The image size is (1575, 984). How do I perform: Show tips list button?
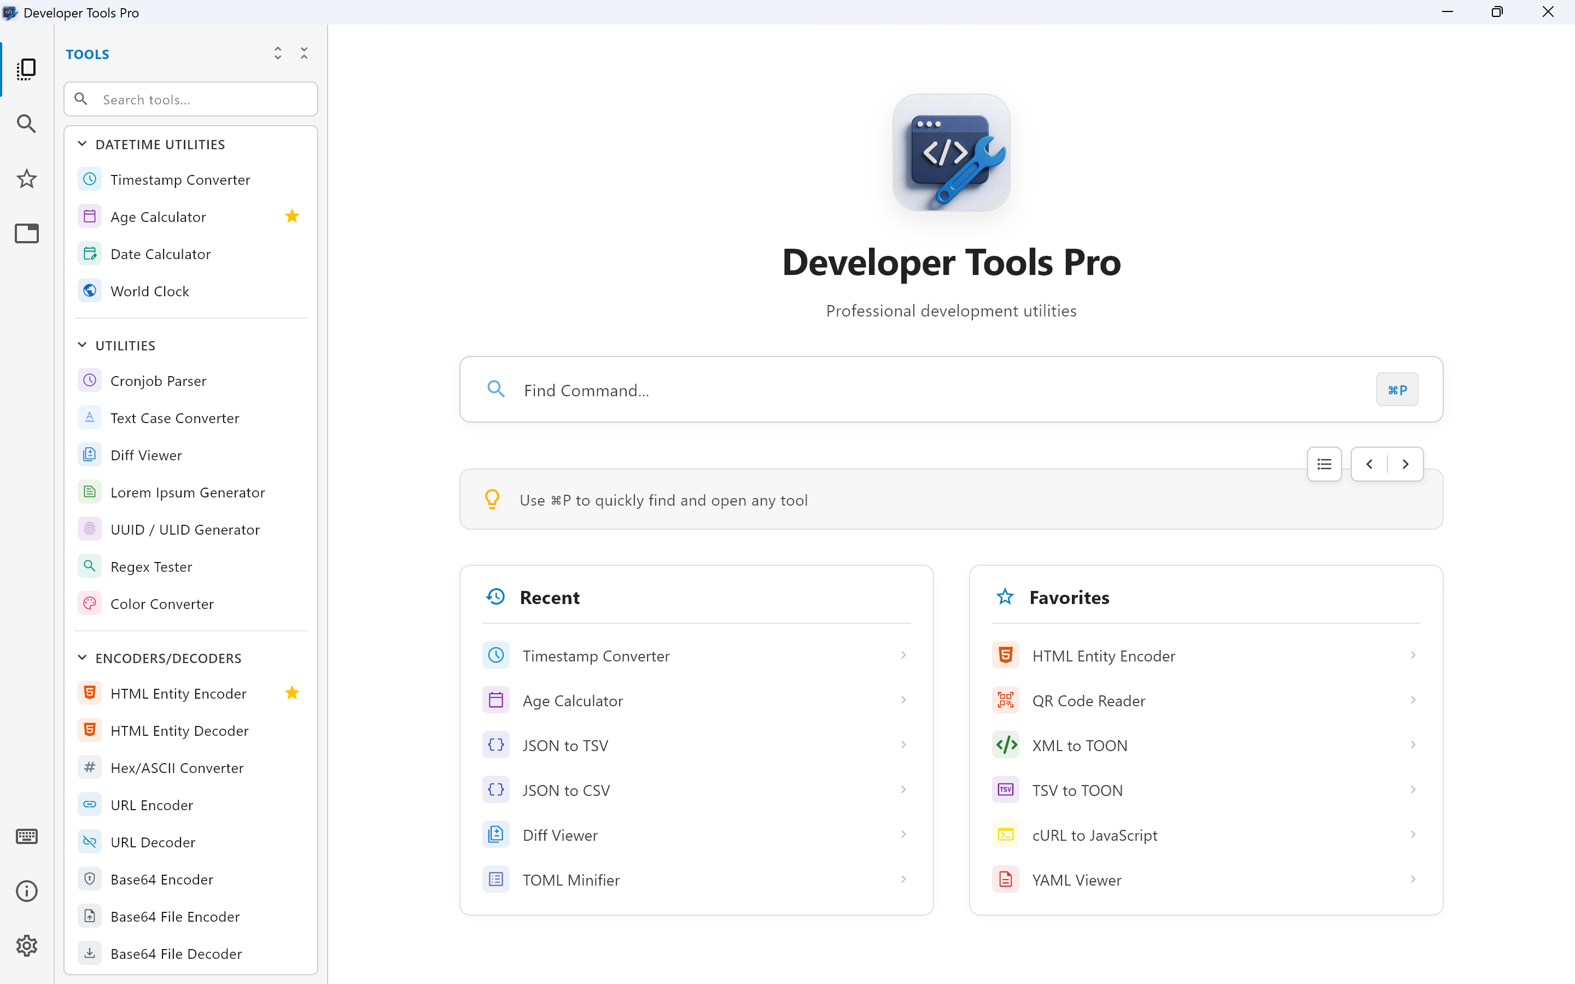(1325, 464)
